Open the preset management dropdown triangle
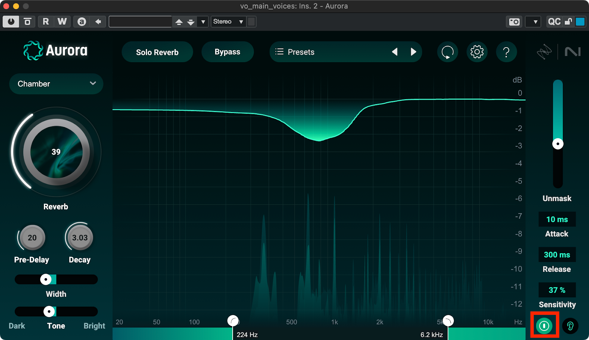The width and height of the screenshot is (589, 340). (x=203, y=22)
